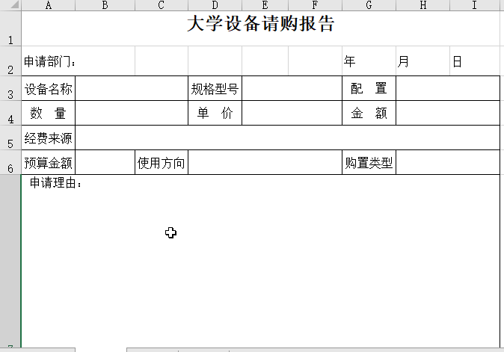Click the blank field beside 设备名称
Image resolution: width=504 pixels, height=352 pixels.
(131, 89)
